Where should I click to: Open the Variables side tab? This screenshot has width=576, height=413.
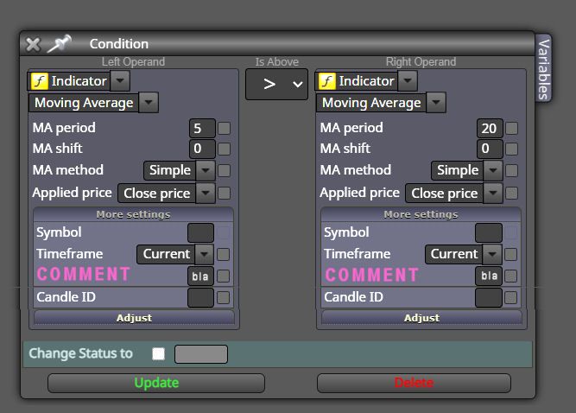[x=544, y=69]
